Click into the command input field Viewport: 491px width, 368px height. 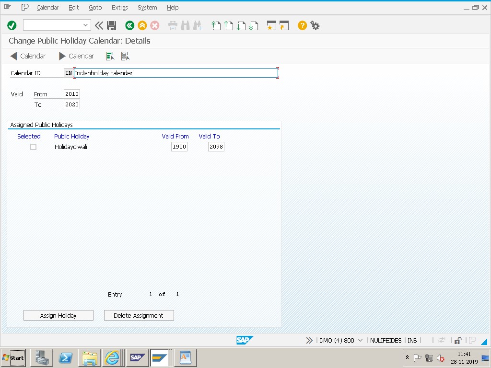pyautogui.click(x=53, y=25)
